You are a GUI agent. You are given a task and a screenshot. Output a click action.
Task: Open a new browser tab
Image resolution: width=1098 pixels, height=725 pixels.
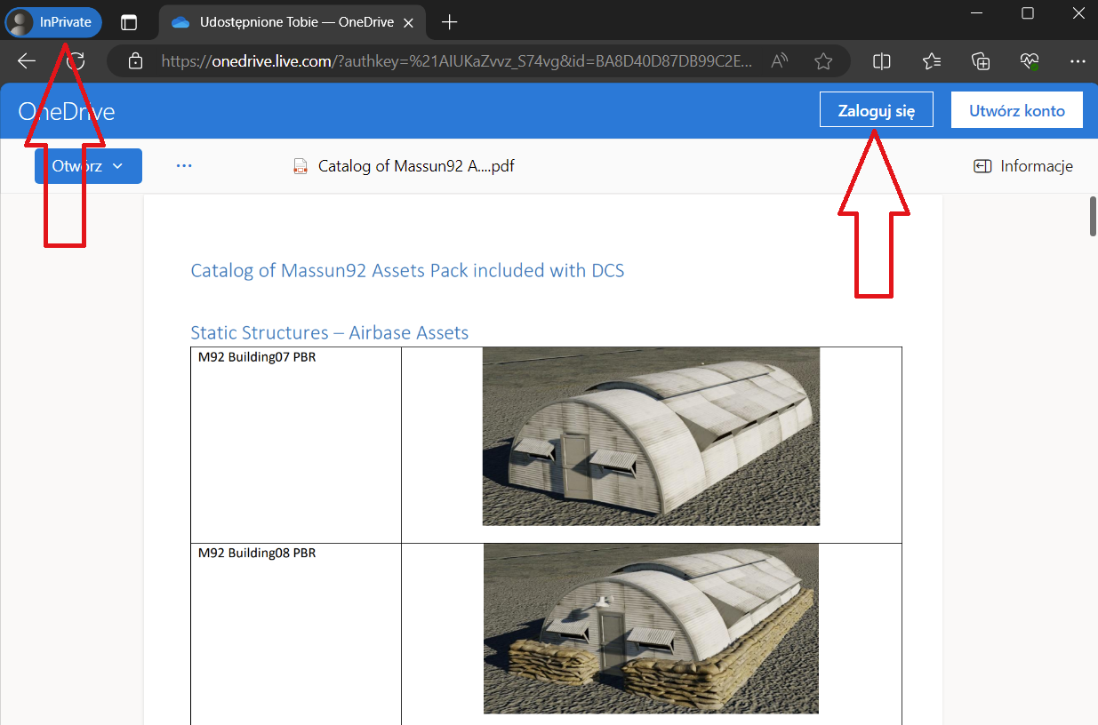pos(450,22)
